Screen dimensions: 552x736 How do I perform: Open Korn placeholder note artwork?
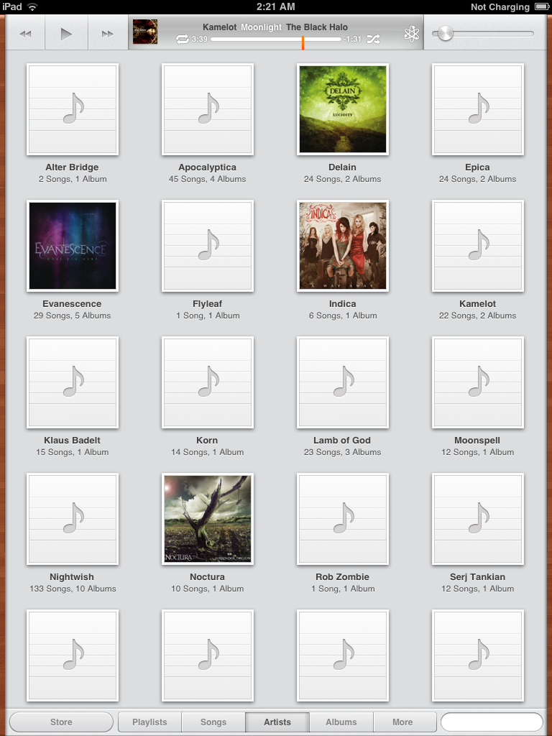(208, 382)
